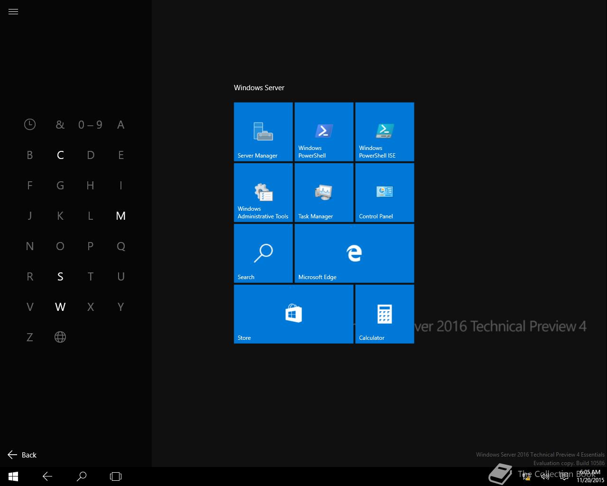Viewport: 607px width, 486px height.
Task: Click the Windows Server group heading
Action: (259, 87)
